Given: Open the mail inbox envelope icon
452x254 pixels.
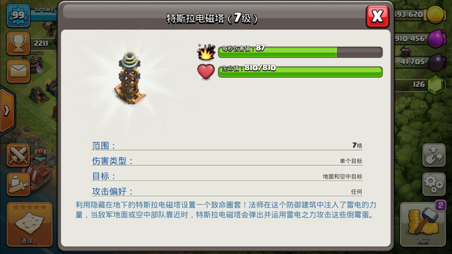Looking at the screenshot, I should click(18, 71).
